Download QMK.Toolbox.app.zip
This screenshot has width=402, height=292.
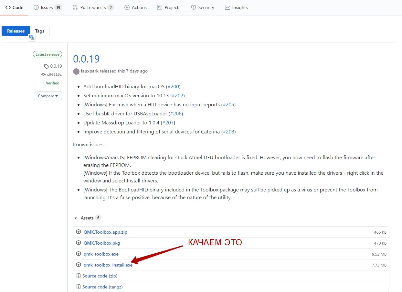tap(105, 232)
